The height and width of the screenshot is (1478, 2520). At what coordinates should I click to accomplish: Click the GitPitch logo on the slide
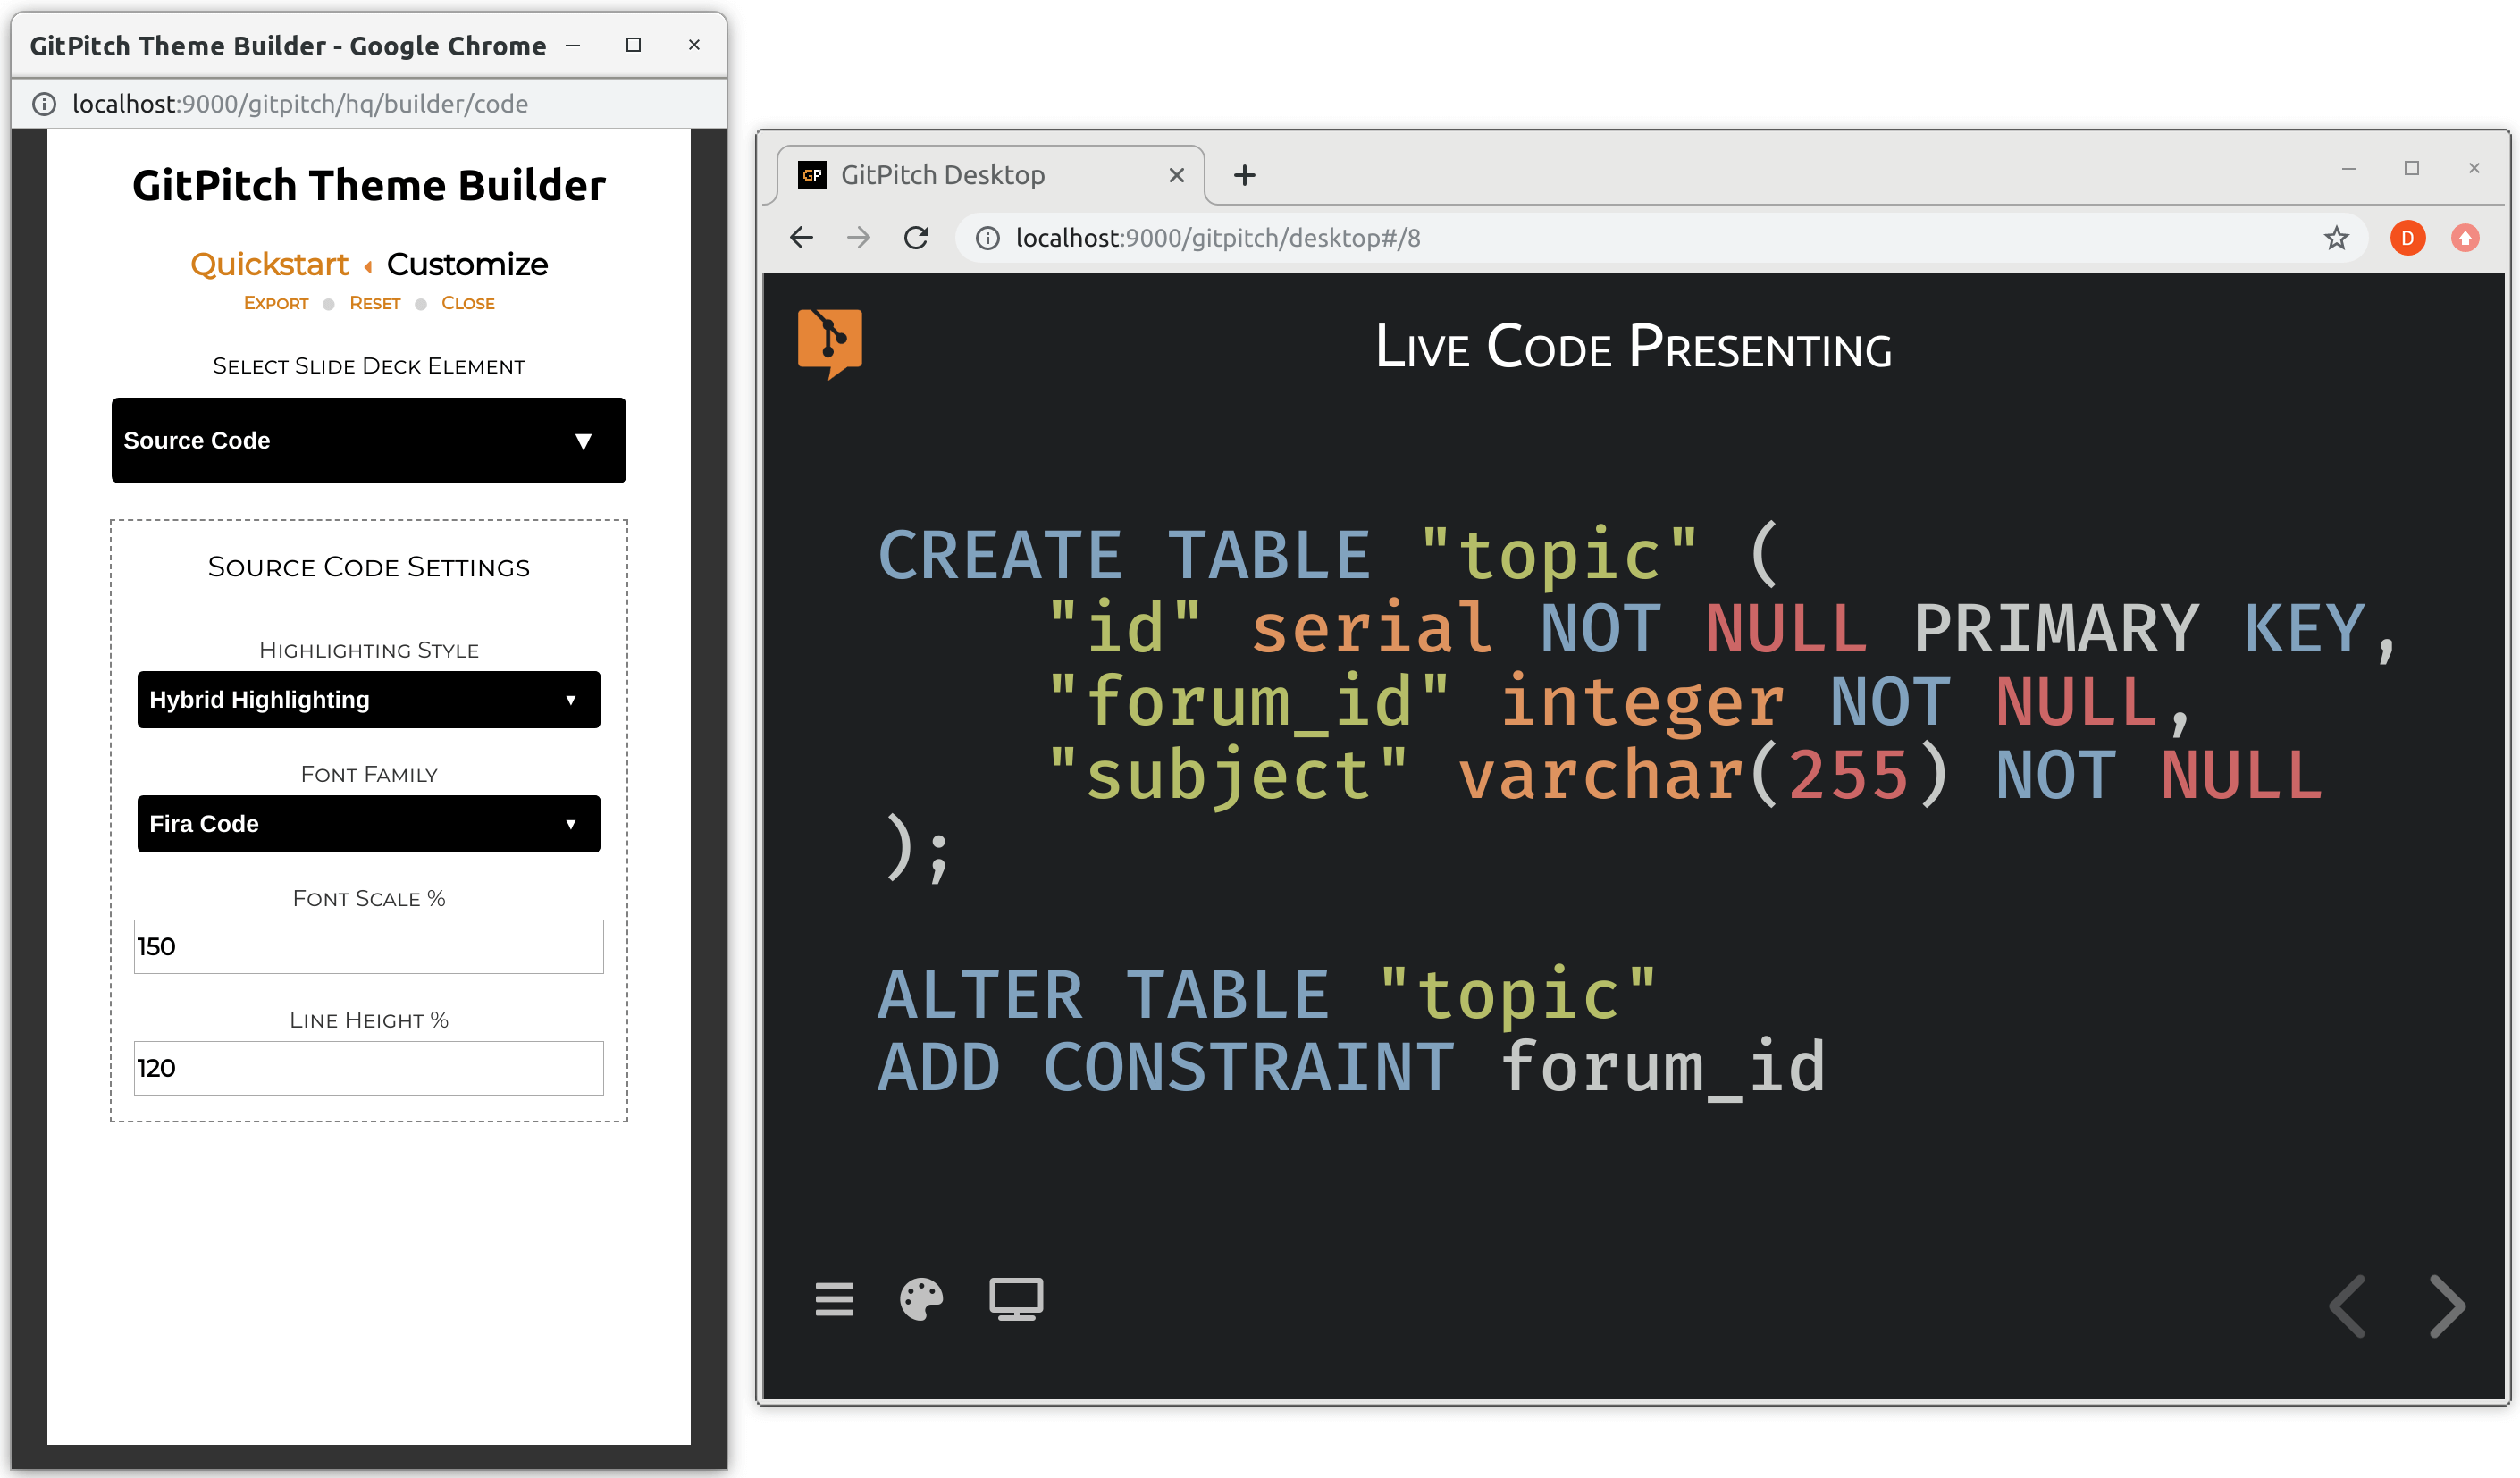(x=830, y=343)
